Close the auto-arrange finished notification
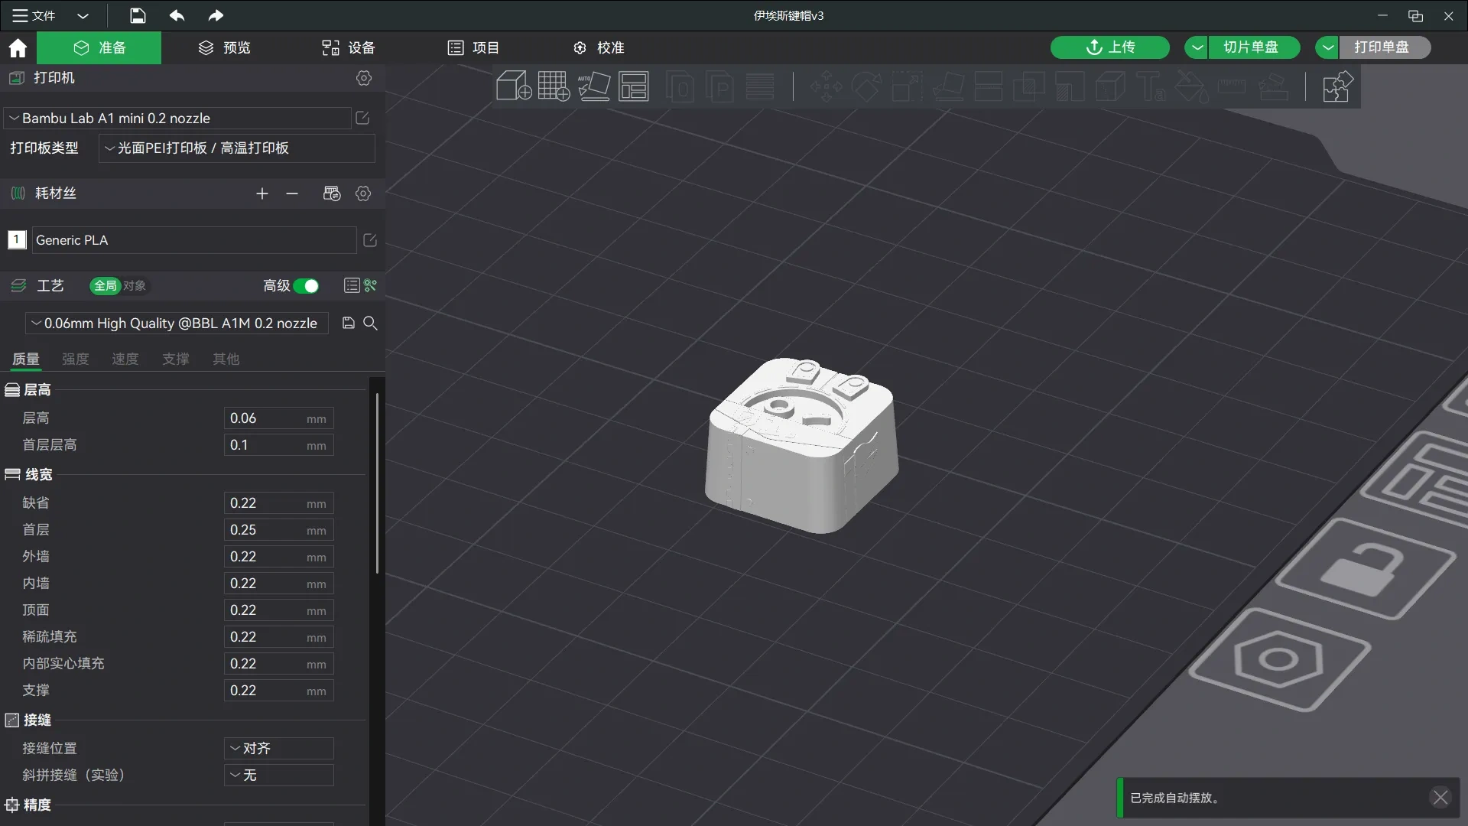 [1440, 798]
